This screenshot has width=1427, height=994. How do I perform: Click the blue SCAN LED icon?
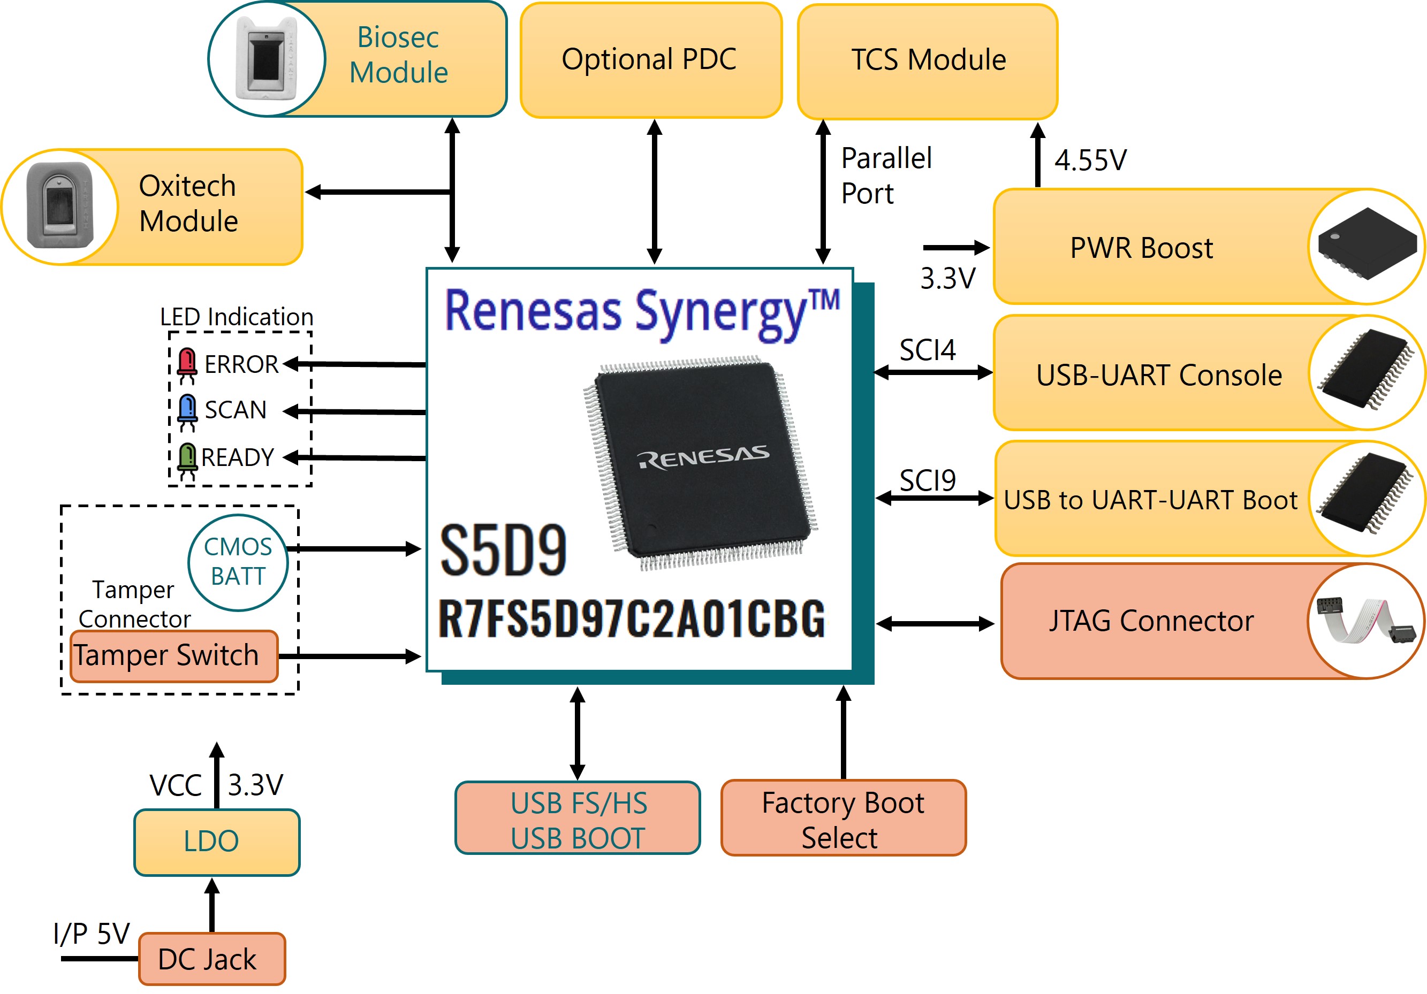(x=187, y=412)
